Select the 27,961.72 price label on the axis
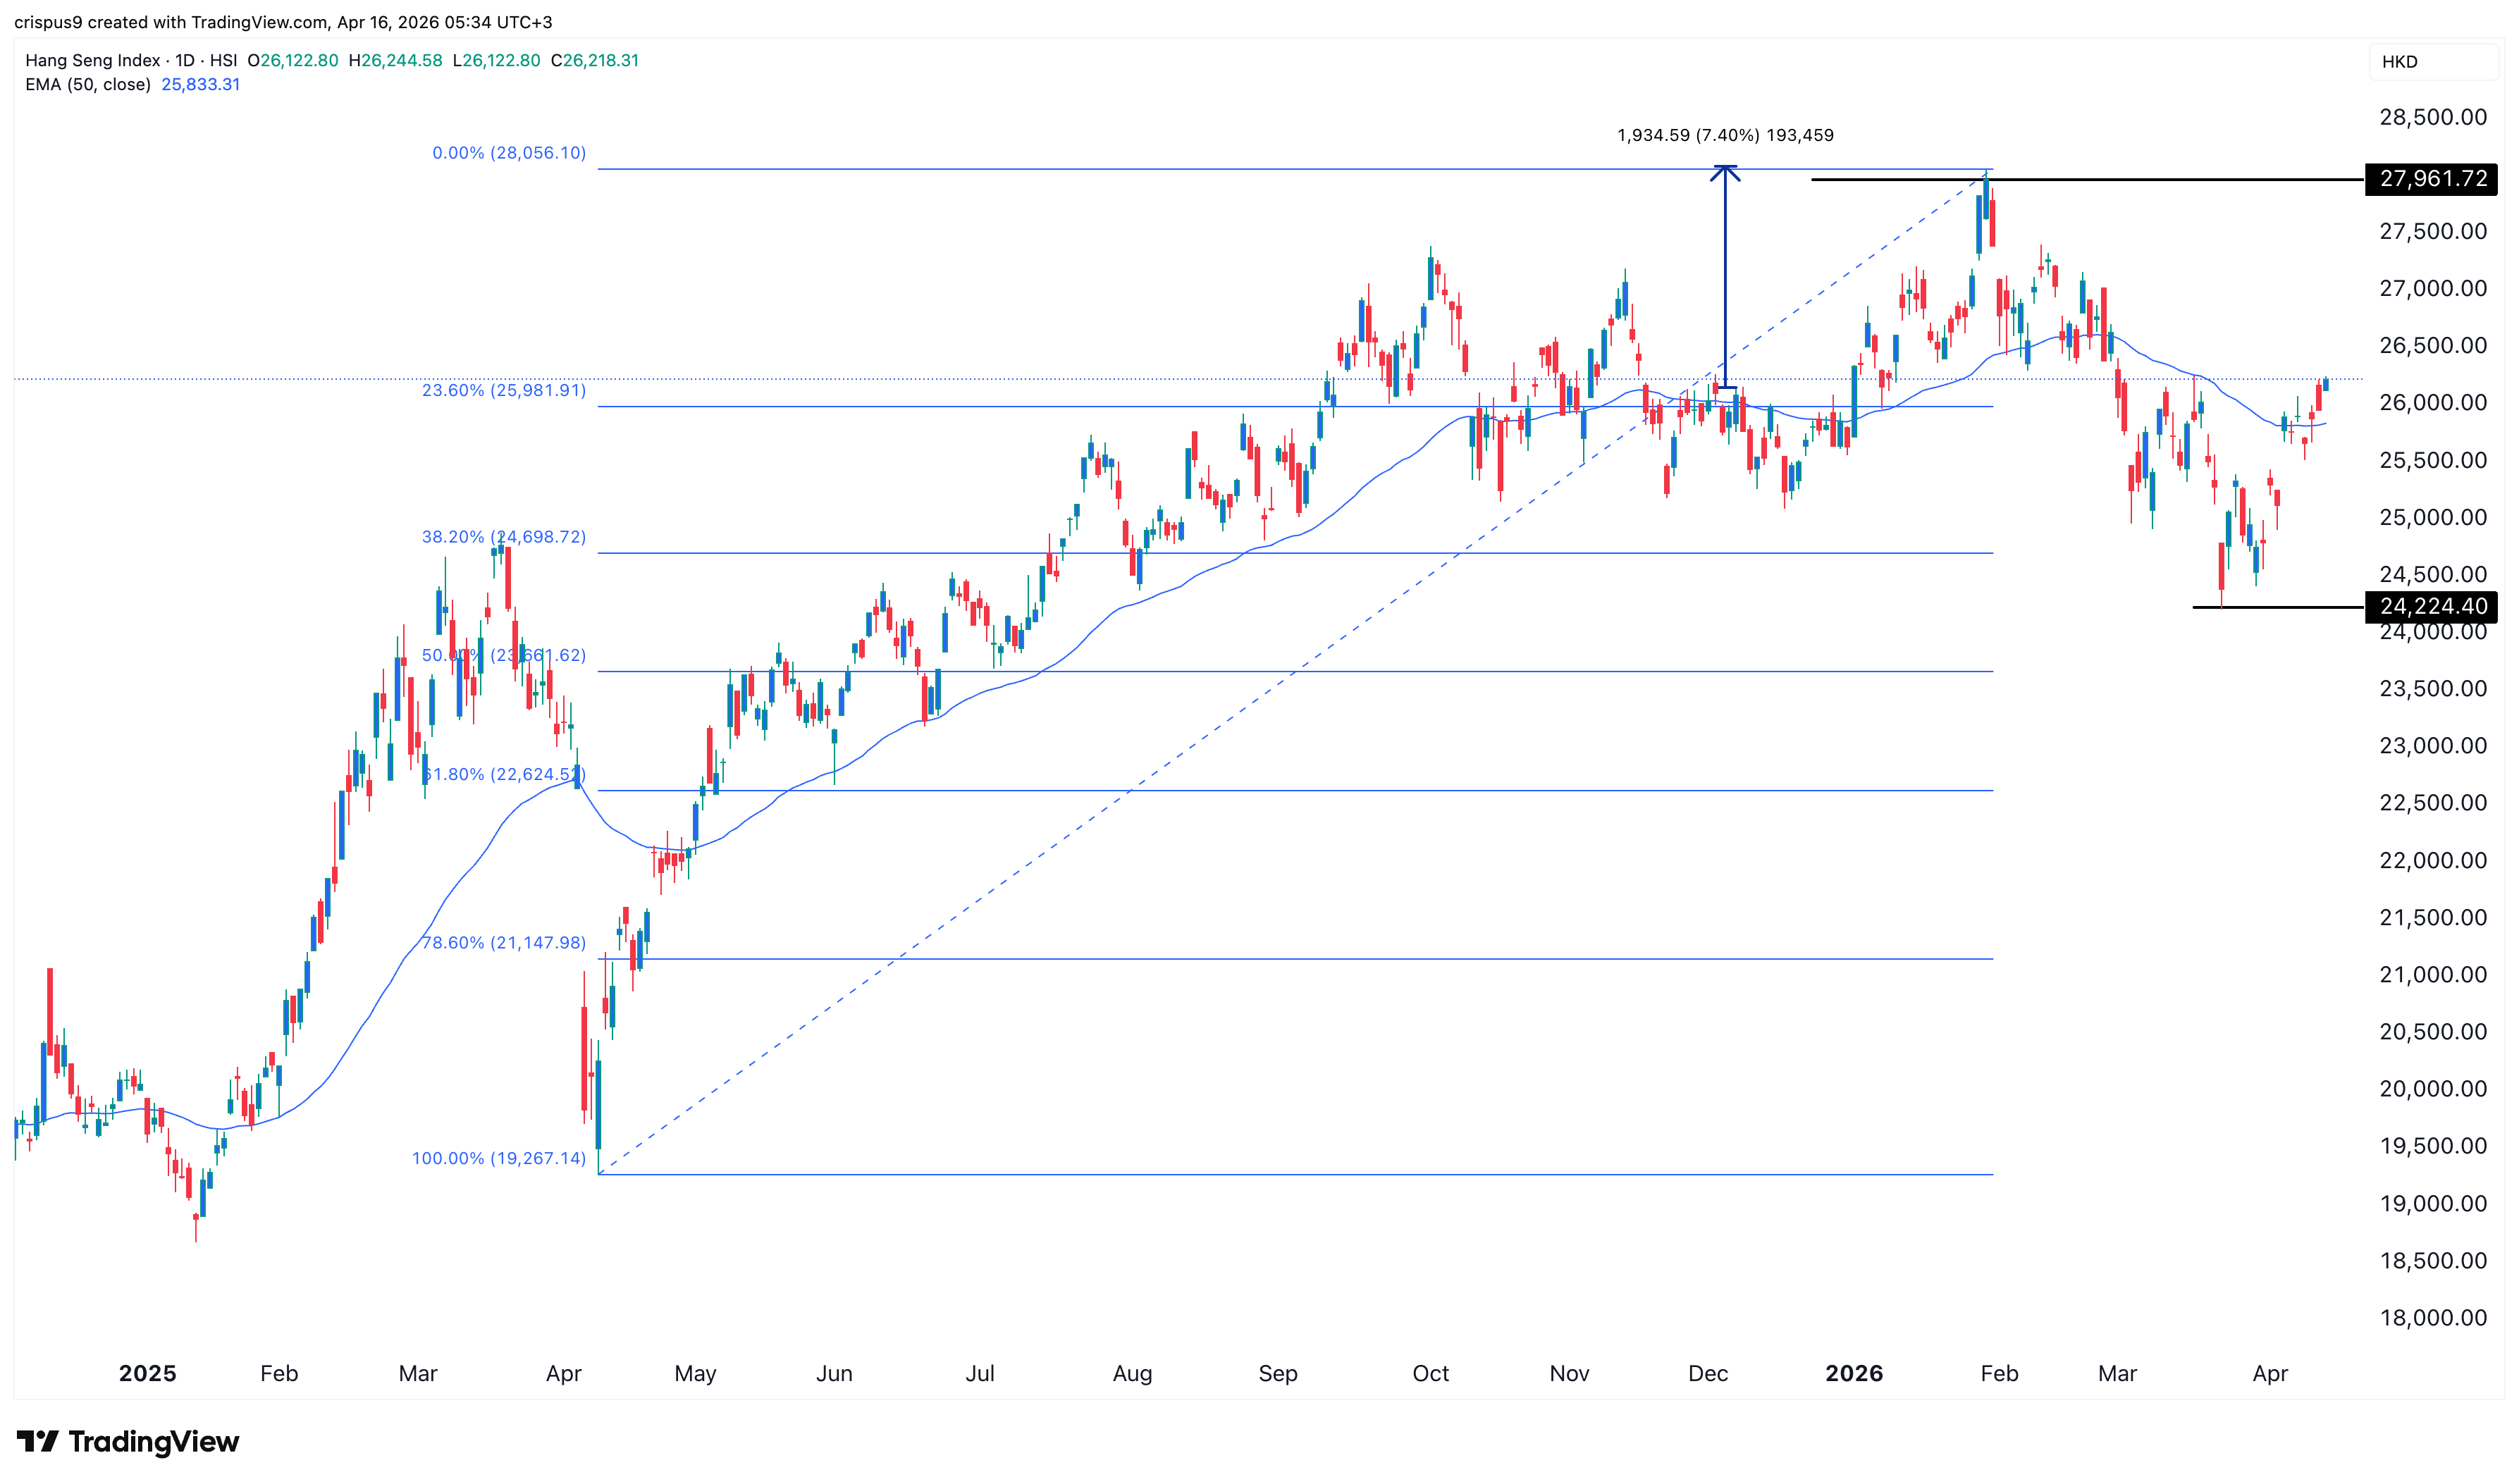 click(x=2434, y=182)
